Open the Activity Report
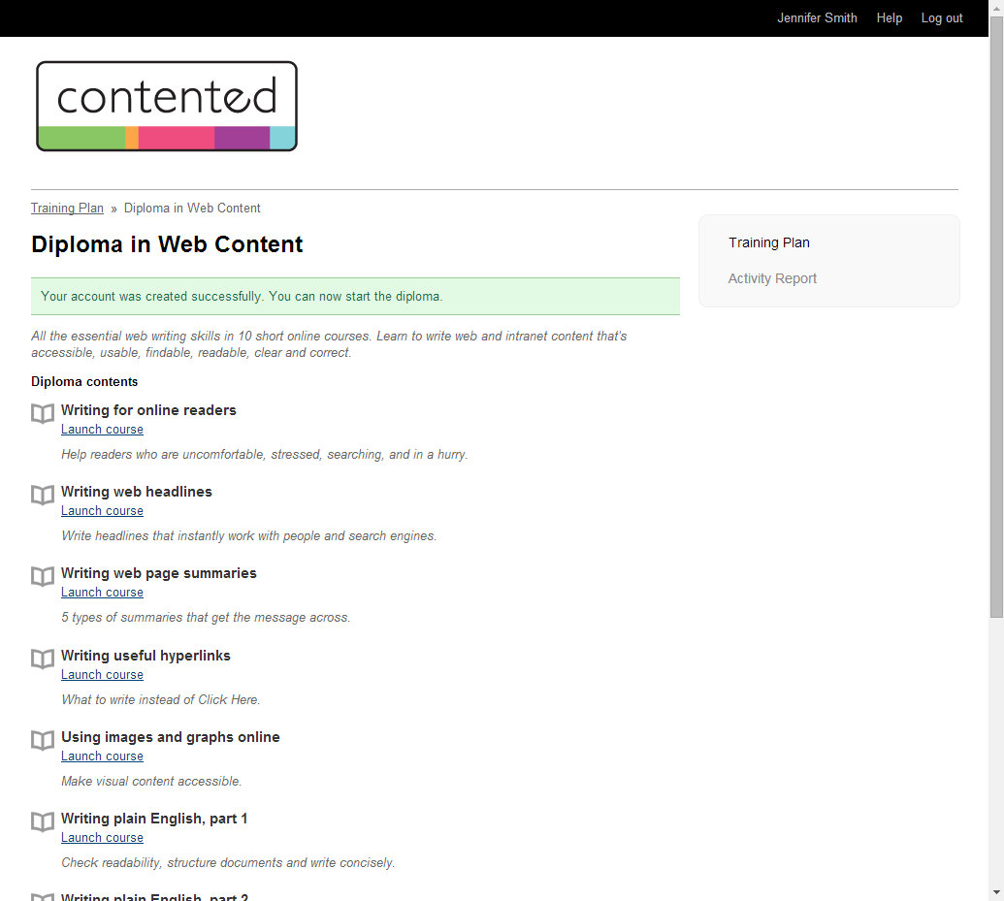The image size is (1004, 901). tap(772, 278)
